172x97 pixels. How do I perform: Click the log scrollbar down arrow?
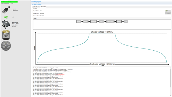170,95
